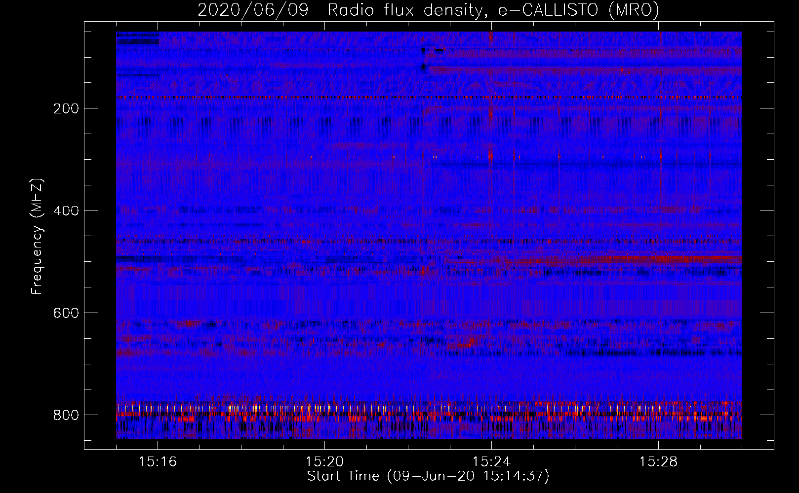
Task: Click the 15:16 time tick label
Action: click(158, 462)
